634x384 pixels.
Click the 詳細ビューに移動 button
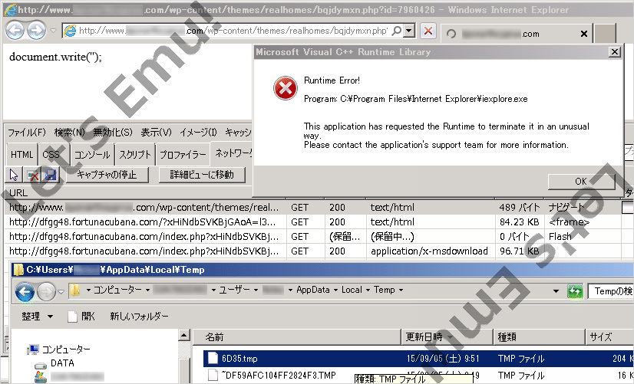[202, 175]
